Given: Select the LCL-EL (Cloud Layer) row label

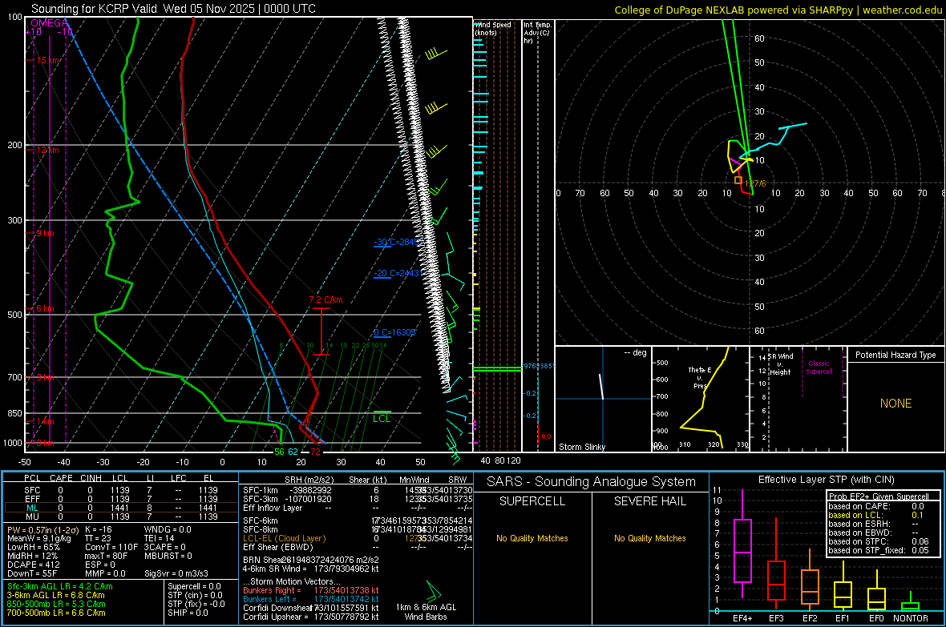Looking at the screenshot, I should [284, 538].
